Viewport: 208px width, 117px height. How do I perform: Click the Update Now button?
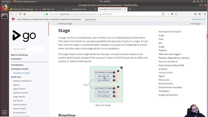90,19
